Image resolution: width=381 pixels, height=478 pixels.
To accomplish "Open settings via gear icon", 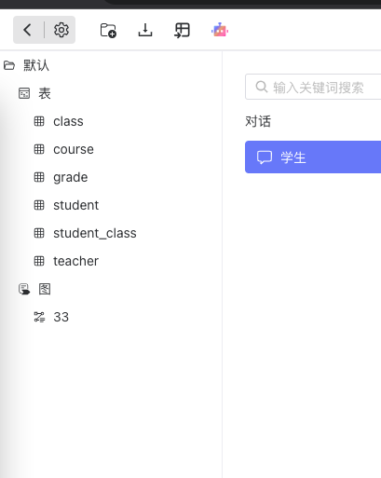I will 61,30.
